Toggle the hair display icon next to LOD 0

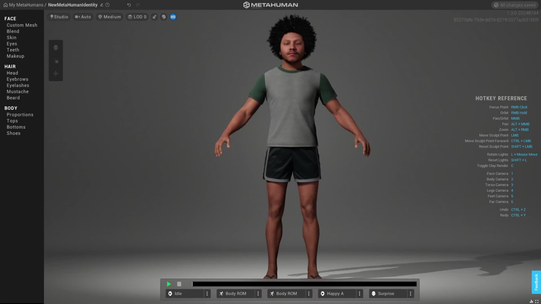coord(154,17)
